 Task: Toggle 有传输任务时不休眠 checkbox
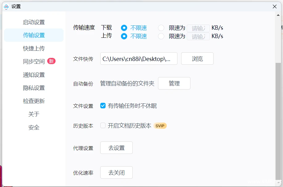point(103,106)
